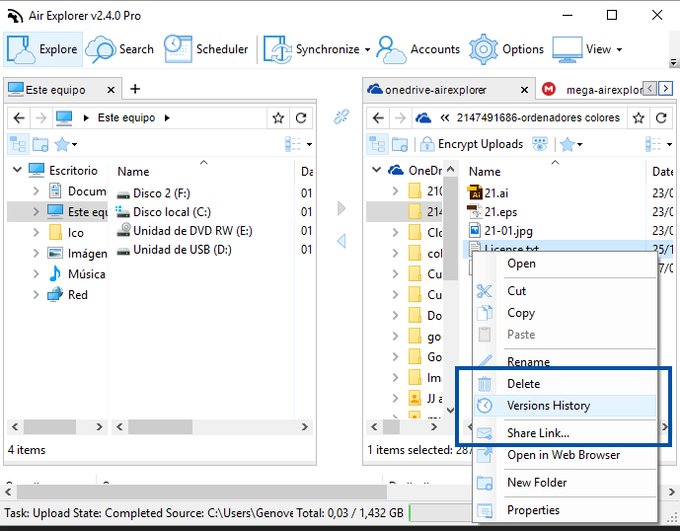Choose Delete from context menu
Image resolution: width=680 pixels, height=531 pixels.
(x=565, y=384)
